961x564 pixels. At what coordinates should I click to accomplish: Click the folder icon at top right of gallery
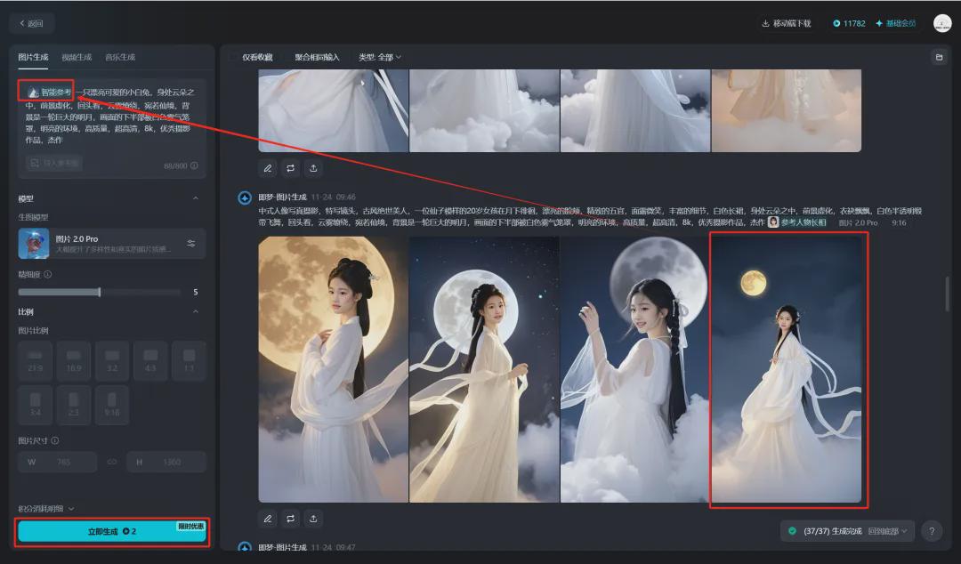(938, 57)
